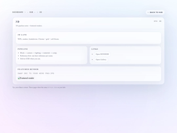
Task: Click the 'Tip: press Esc to return' footer text
Action: click(x=39, y=87)
